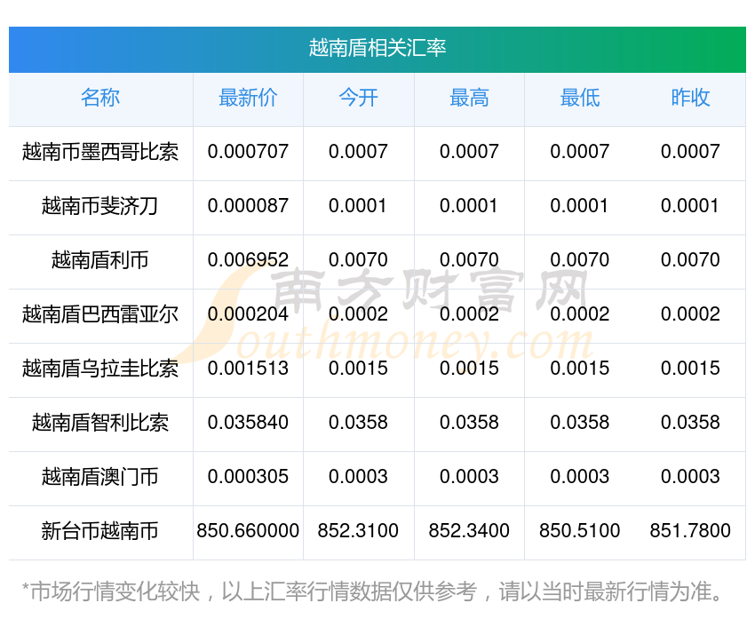Open the 越南币斐济刀 row name
755x619 pixels.
(x=100, y=206)
